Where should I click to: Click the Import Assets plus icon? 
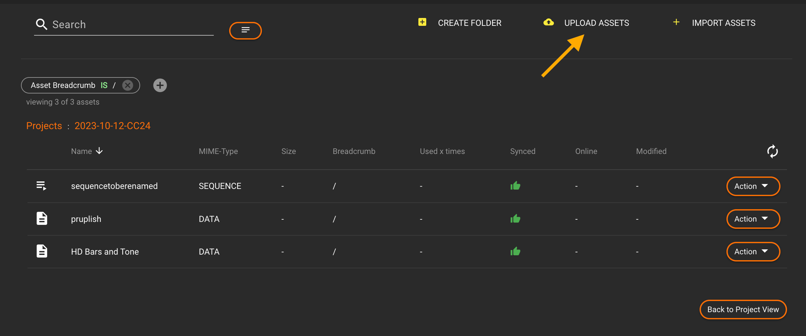676,22
